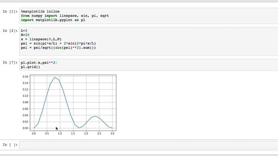Click the 'In [1]:' prompt label
Screen dimensions: 278x156
pyautogui.click(x=10, y=12)
